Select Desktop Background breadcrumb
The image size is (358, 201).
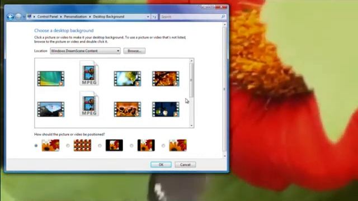(109, 17)
